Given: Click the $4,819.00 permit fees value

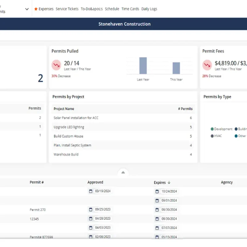Looking at the screenshot, I should pos(226,63).
